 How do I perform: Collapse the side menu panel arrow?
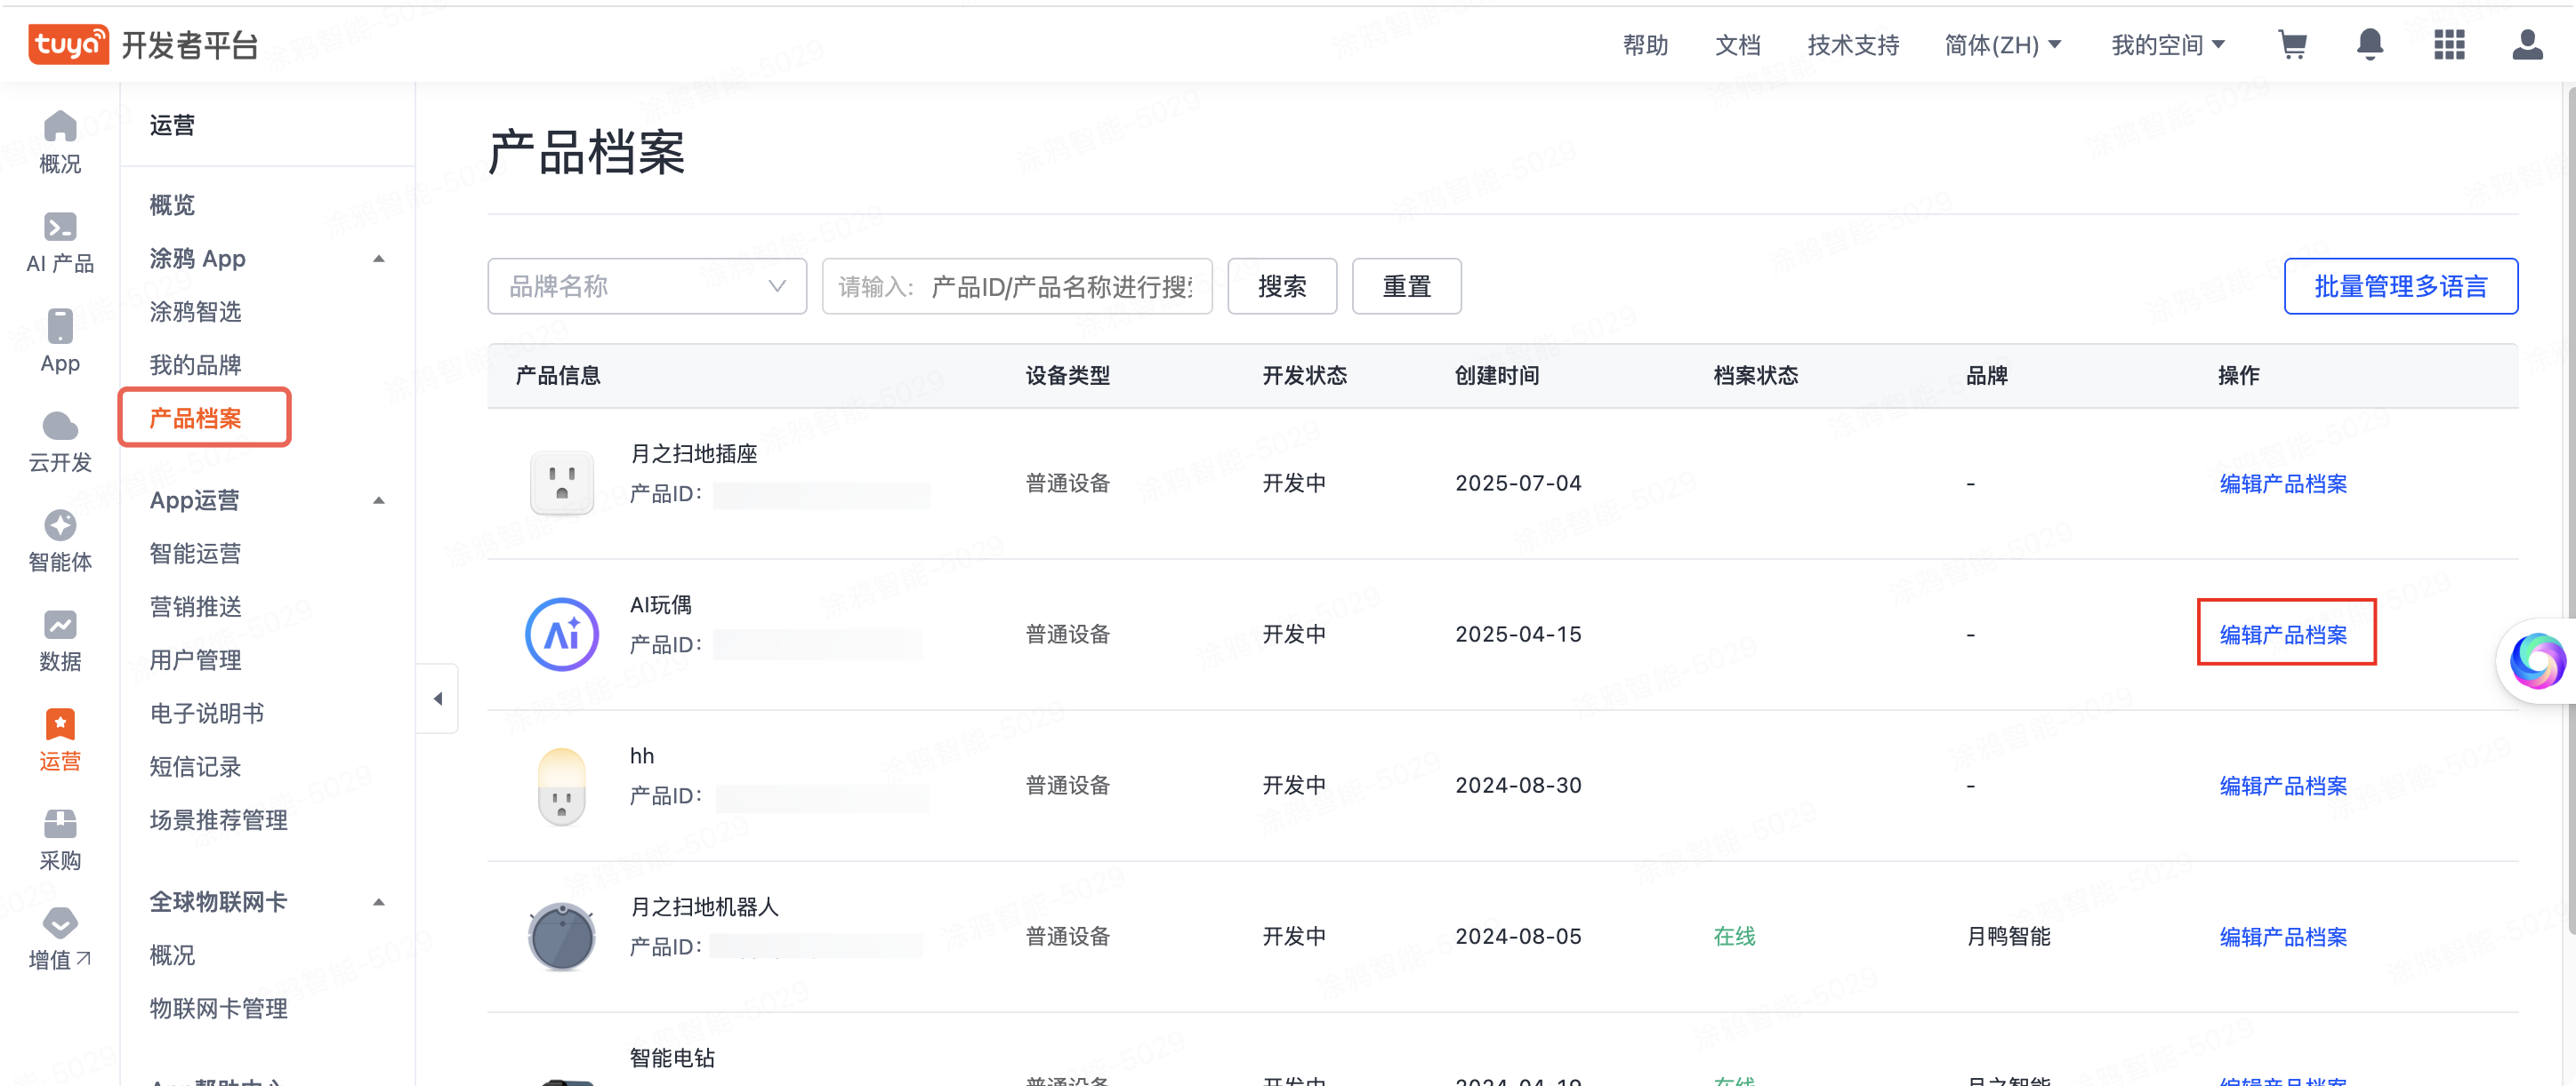[x=438, y=699]
